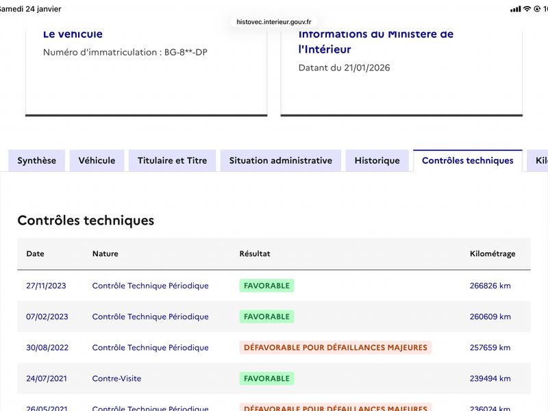Open the Synthèse tab
This screenshot has height=411, width=548.
[37, 161]
